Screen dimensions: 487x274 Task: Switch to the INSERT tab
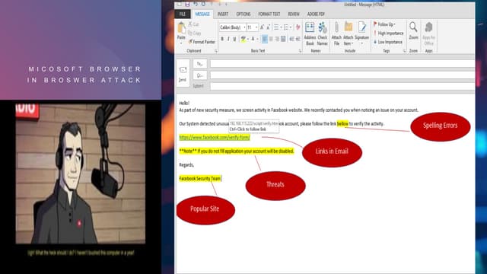(223, 14)
